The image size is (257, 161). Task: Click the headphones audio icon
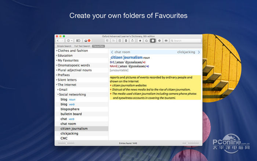(x=146, y=40)
